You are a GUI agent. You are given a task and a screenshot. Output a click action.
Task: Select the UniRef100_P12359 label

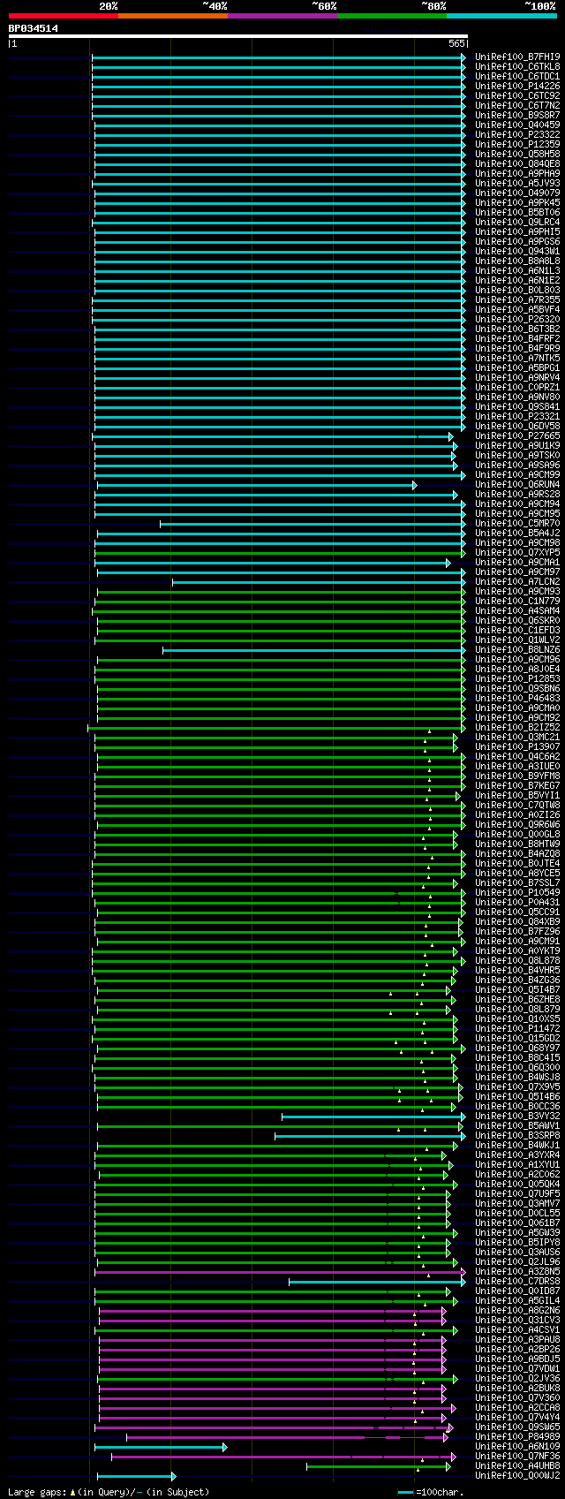click(x=517, y=144)
